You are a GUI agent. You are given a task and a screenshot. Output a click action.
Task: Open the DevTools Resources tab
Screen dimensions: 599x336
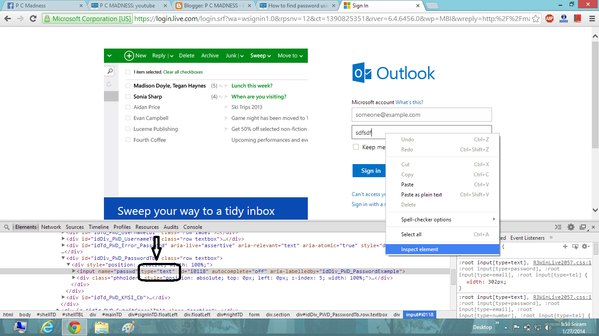[147, 227]
